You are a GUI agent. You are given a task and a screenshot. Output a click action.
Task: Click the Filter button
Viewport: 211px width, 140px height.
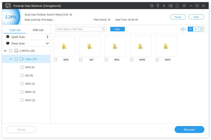(x=118, y=29)
